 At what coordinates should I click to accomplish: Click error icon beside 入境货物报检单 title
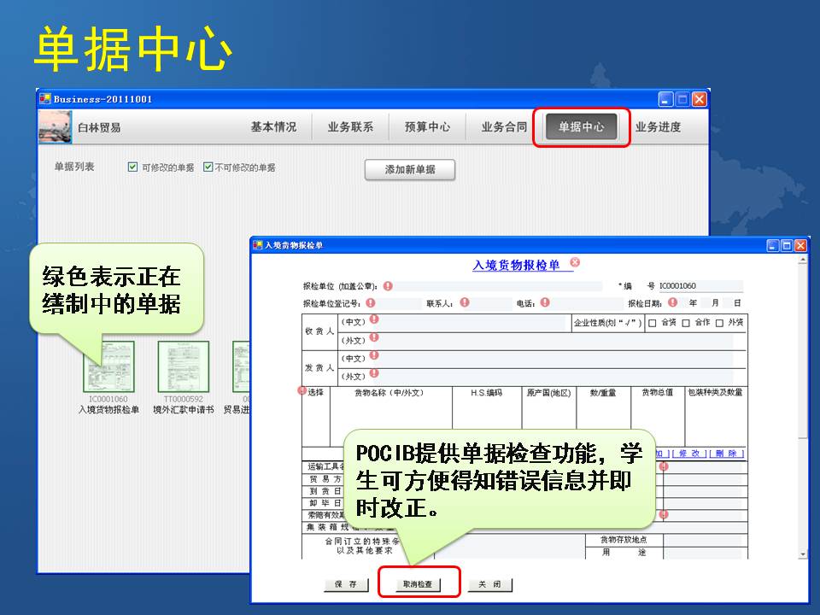[575, 262]
